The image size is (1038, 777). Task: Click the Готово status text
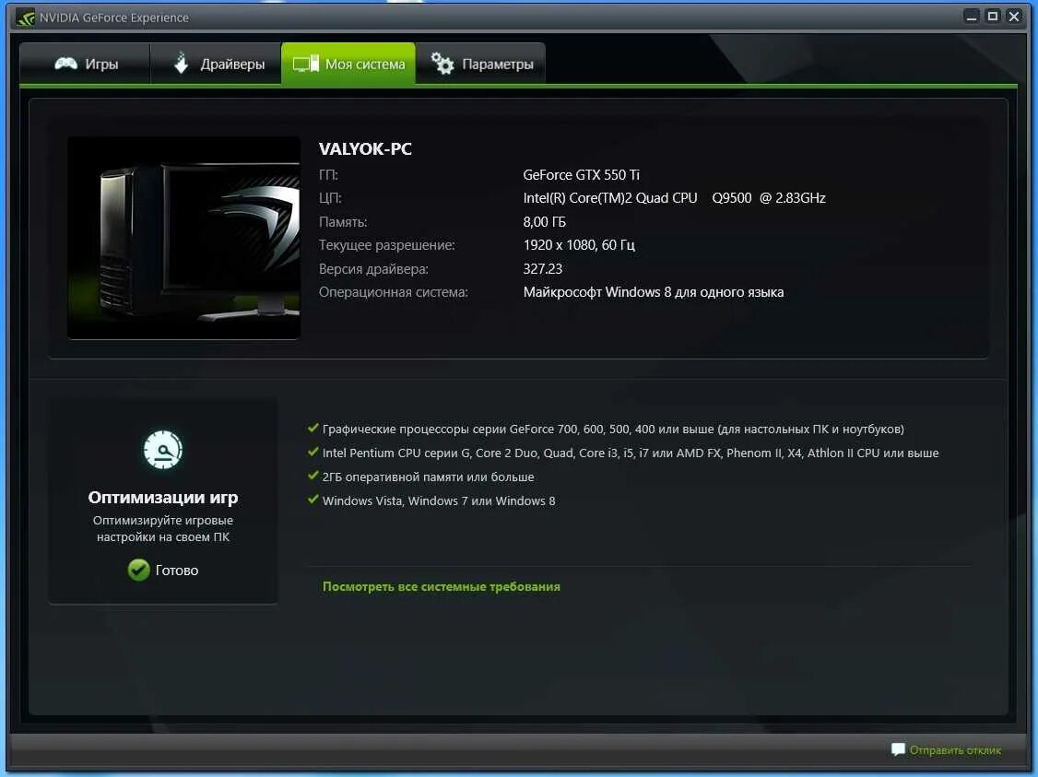(x=177, y=570)
